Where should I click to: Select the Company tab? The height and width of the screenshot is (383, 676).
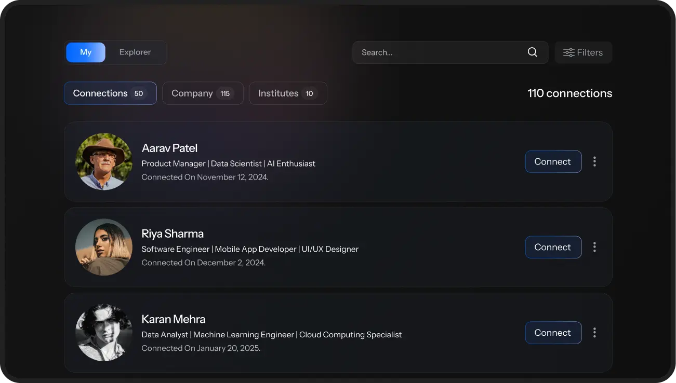click(x=203, y=93)
